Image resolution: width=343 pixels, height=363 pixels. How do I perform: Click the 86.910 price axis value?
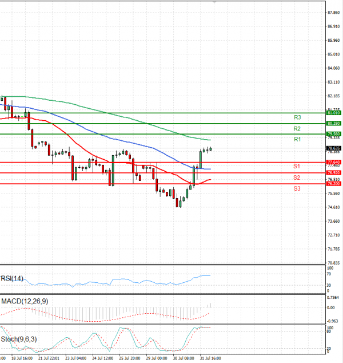(334, 26)
